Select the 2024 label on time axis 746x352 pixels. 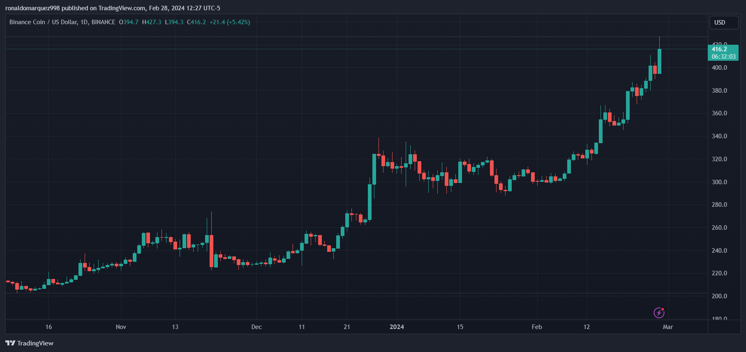pyautogui.click(x=397, y=327)
